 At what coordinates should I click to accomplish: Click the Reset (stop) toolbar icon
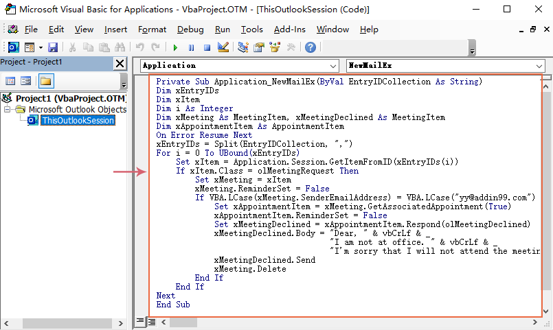click(x=206, y=47)
